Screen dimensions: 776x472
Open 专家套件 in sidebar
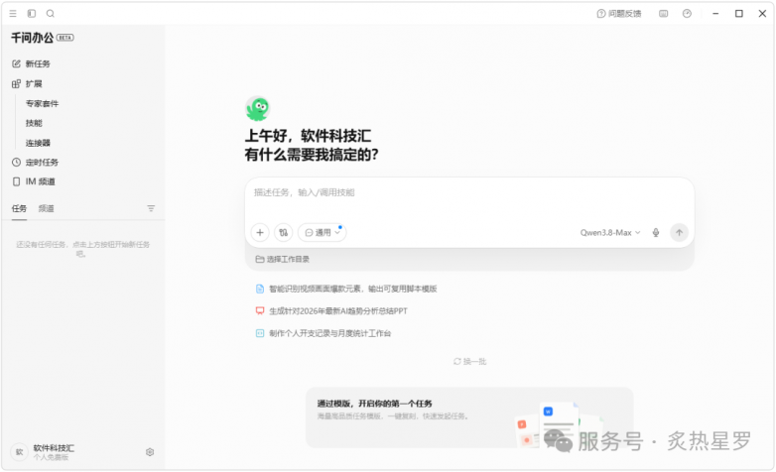pos(42,103)
